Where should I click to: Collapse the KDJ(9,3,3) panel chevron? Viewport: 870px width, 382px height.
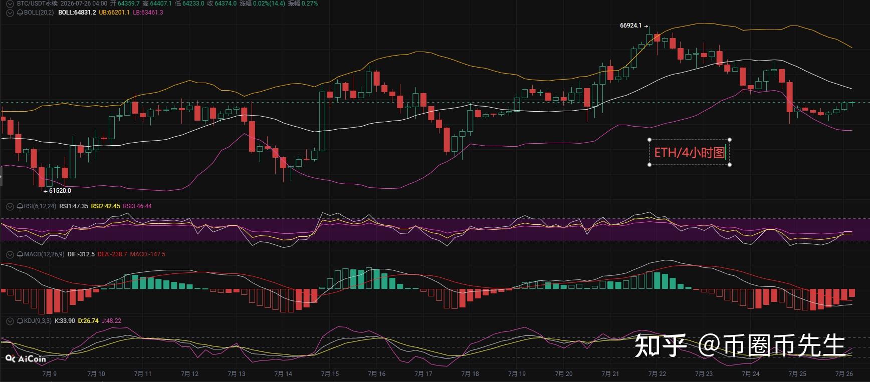(x=10, y=321)
